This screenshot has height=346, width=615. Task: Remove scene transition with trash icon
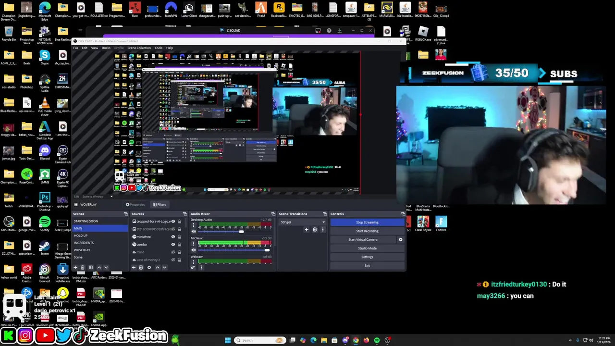coord(315,230)
